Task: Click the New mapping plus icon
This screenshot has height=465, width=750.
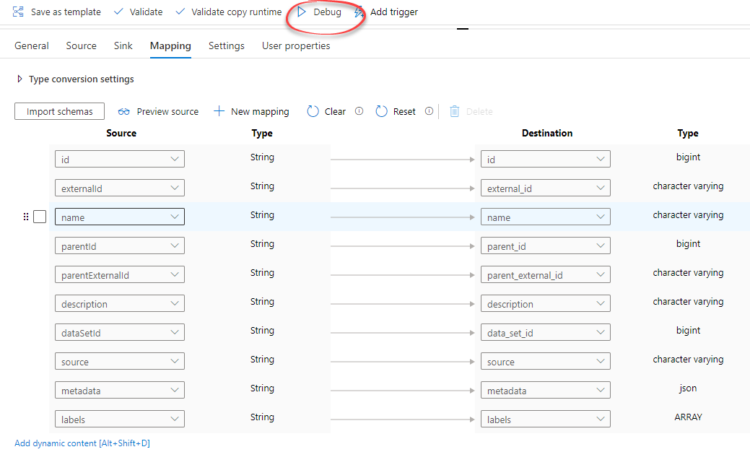Action: tap(219, 111)
